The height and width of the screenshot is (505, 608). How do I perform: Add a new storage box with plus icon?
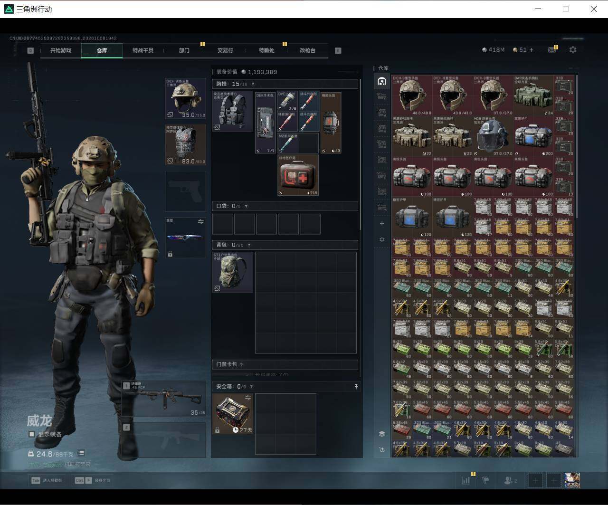(x=382, y=223)
